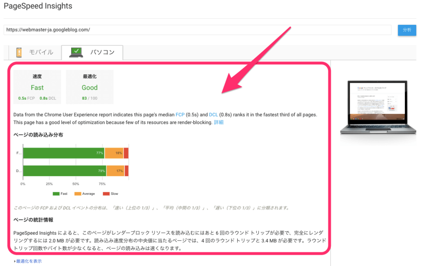Open the FCP link in description
The height and width of the screenshot is (266, 424).
[180, 115]
